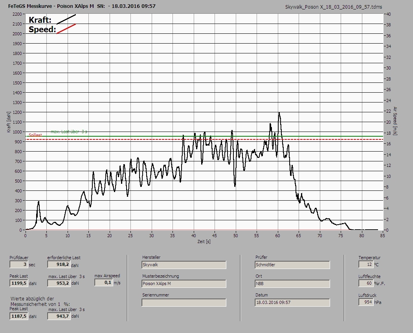Click the Luftdruck value 954
Screen dimensions: 413x333
tap(365, 302)
